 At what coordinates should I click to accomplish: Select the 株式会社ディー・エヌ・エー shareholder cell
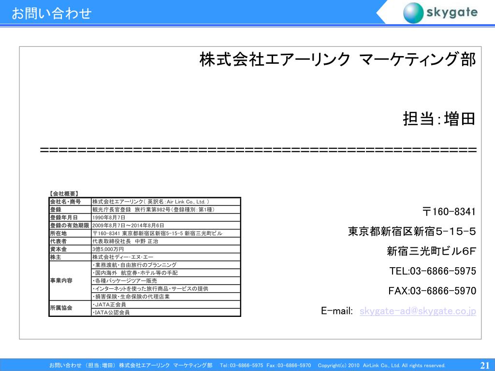pos(166,257)
